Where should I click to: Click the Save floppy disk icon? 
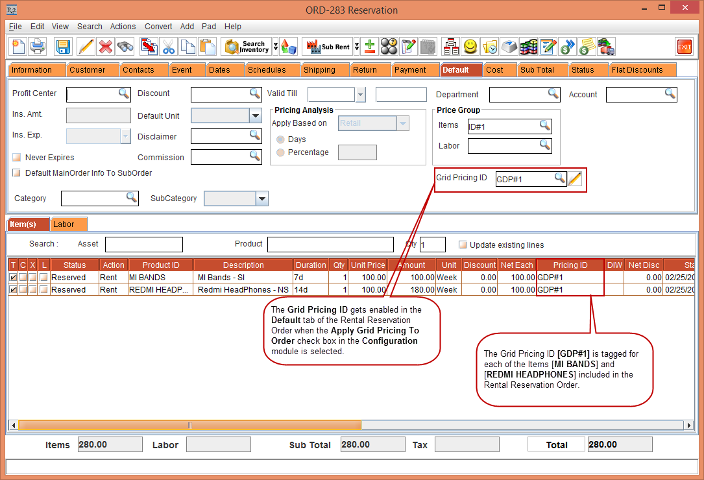(x=63, y=47)
